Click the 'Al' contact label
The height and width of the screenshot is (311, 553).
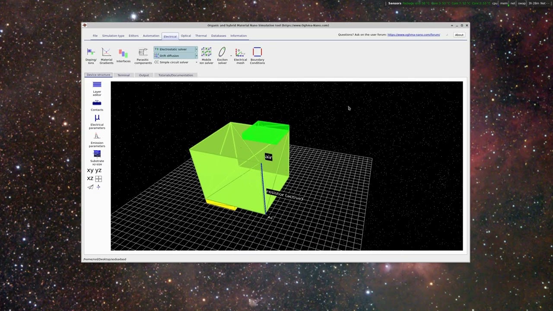[x=270, y=217]
